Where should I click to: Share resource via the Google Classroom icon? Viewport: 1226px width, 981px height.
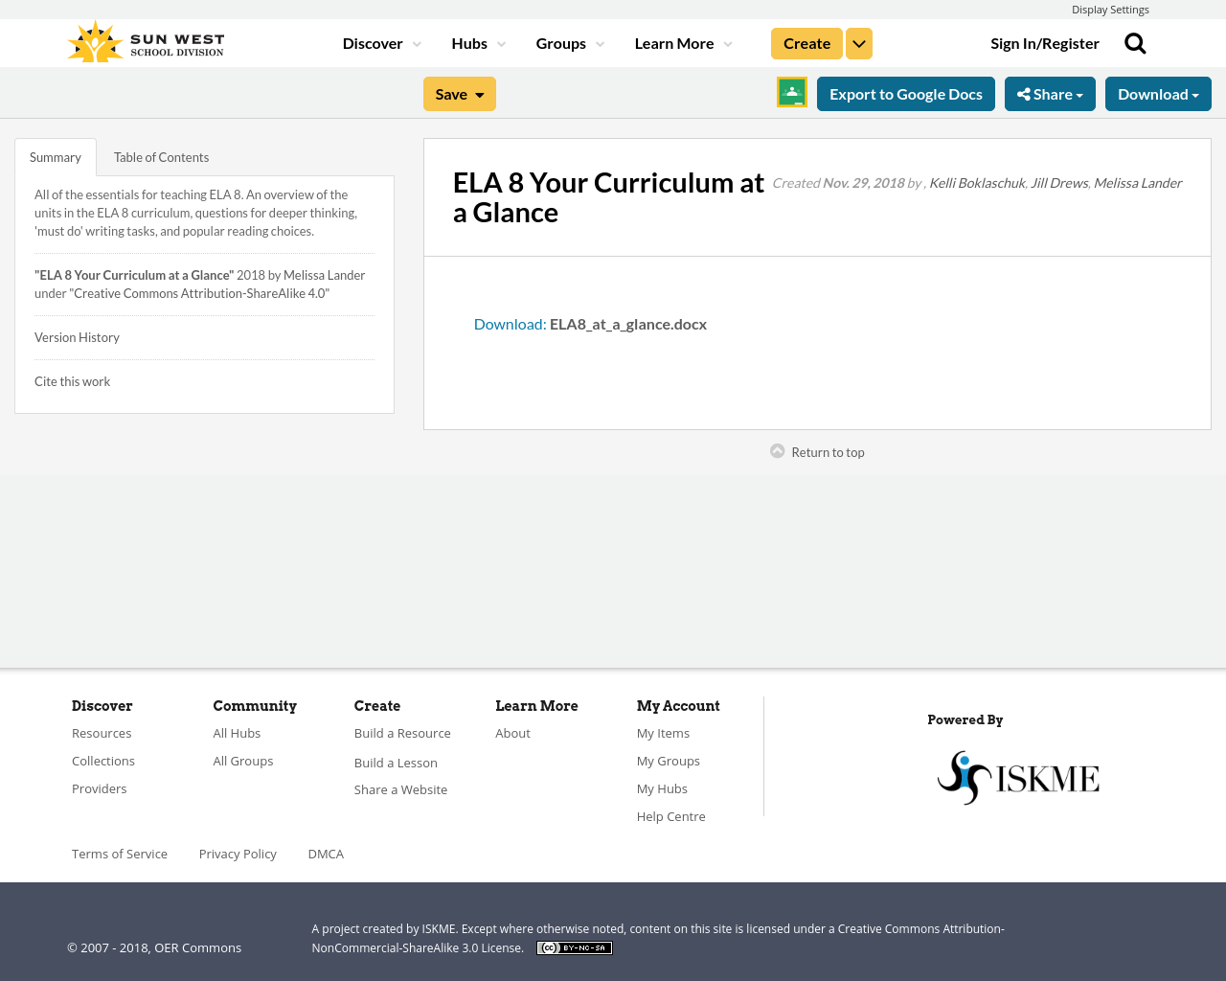pyautogui.click(x=791, y=92)
